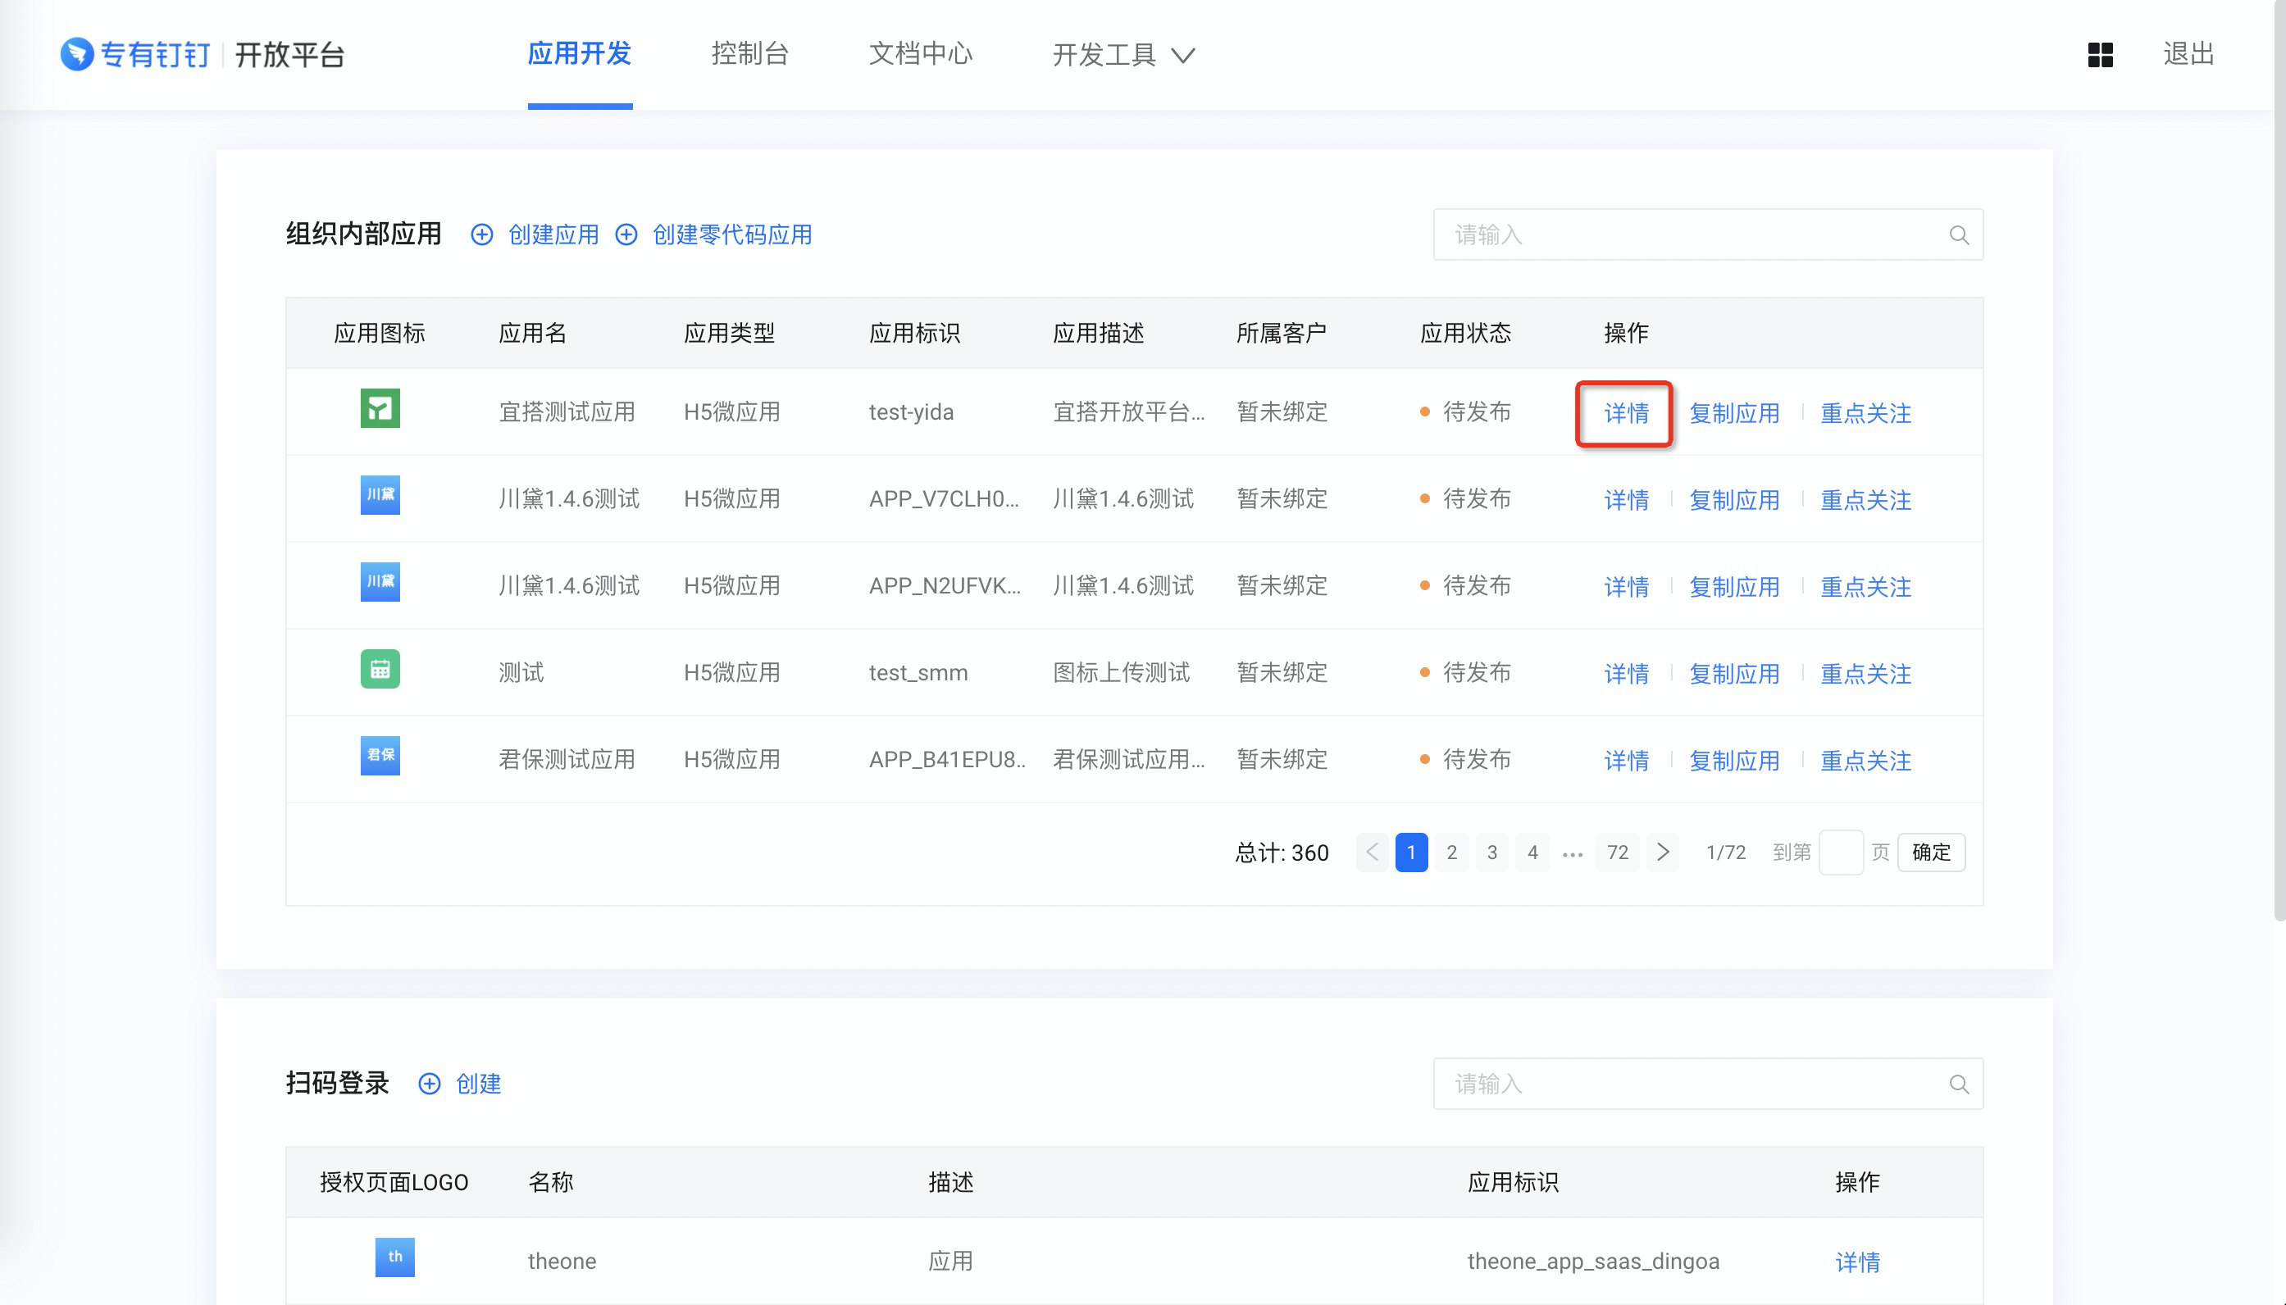
Task: Click the page number jump input field
Action: tap(1841, 852)
